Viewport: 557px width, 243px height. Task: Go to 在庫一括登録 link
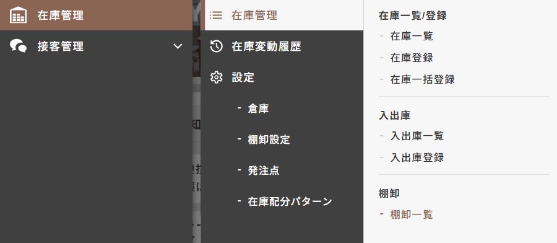click(422, 79)
